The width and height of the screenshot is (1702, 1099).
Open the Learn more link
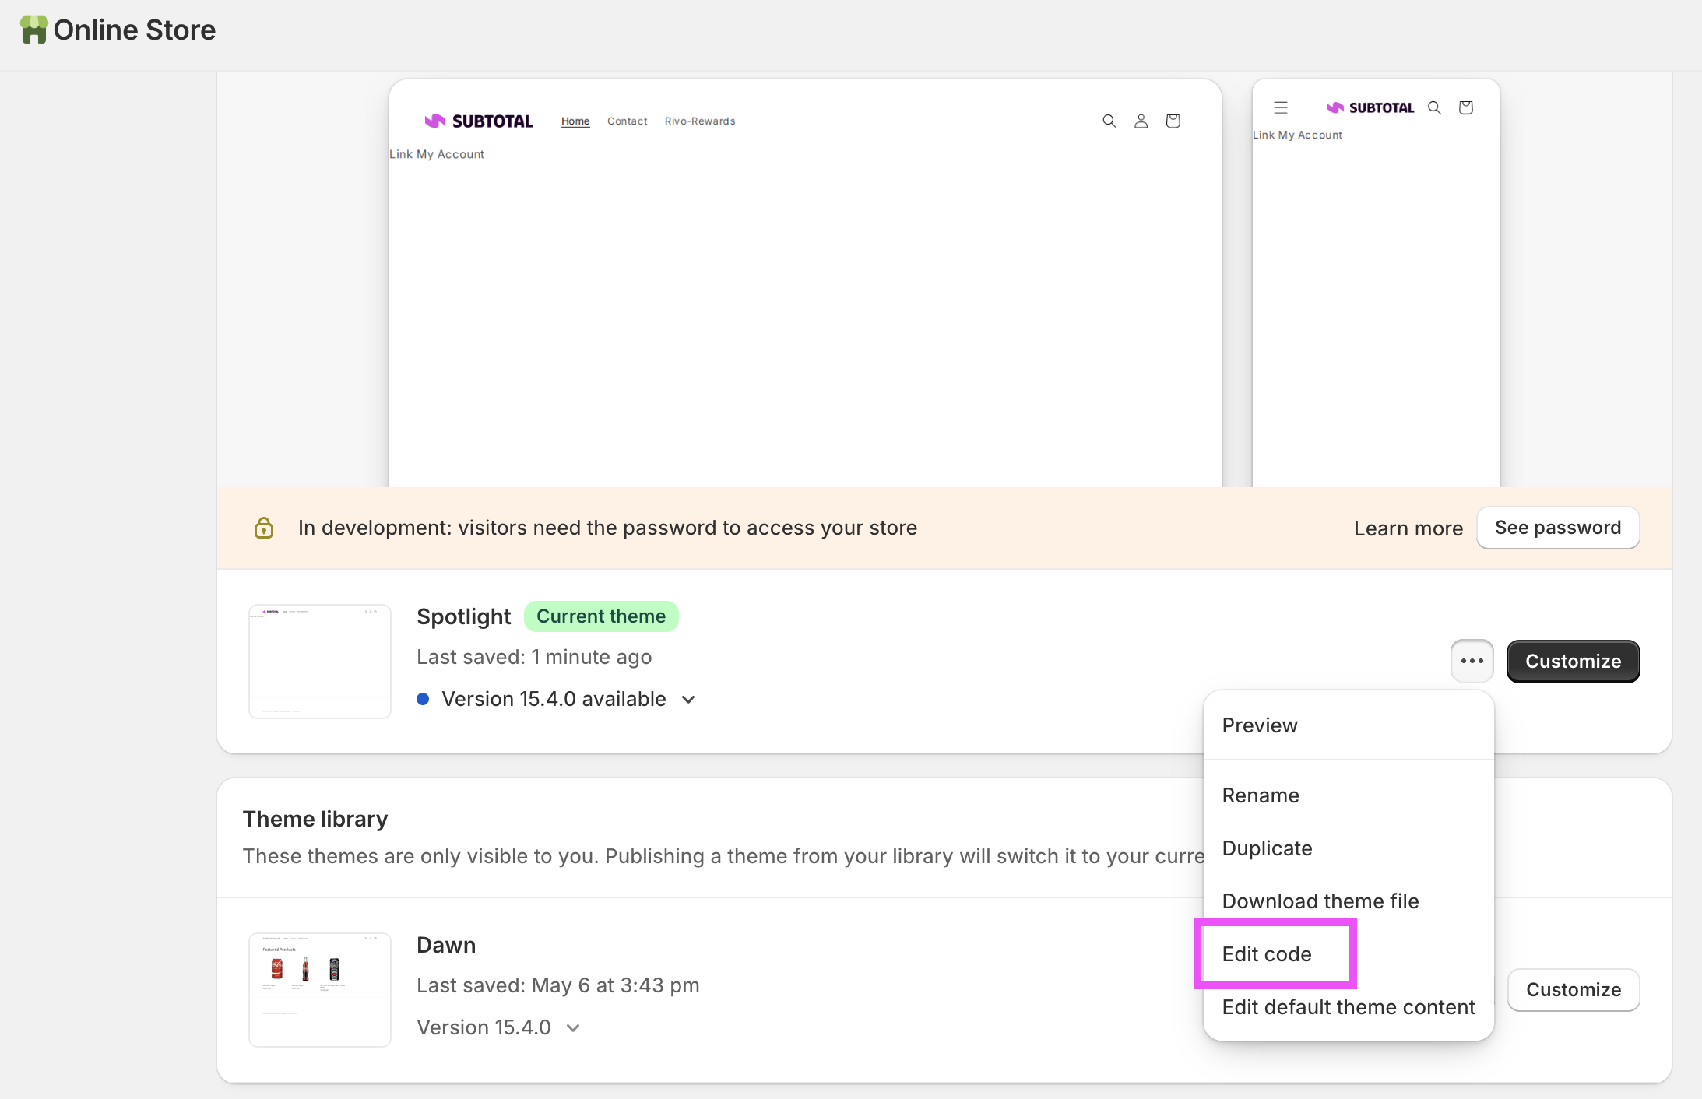[1408, 528]
